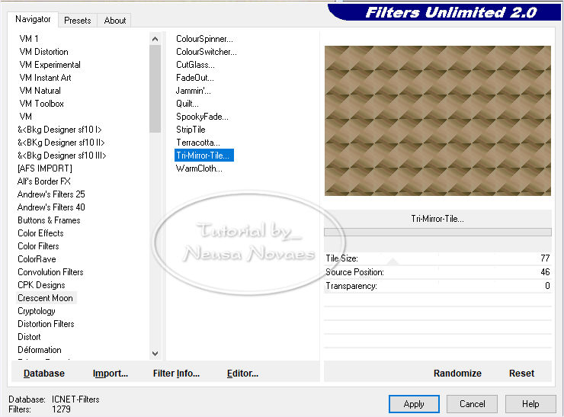Screen dimensions: 564x417
Task: Click the Tile Size slider
Action: click(x=437, y=258)
